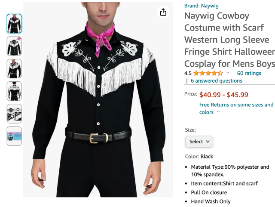Click the star rating icons
The image size is (275, 207).
[x=208, y=73]
